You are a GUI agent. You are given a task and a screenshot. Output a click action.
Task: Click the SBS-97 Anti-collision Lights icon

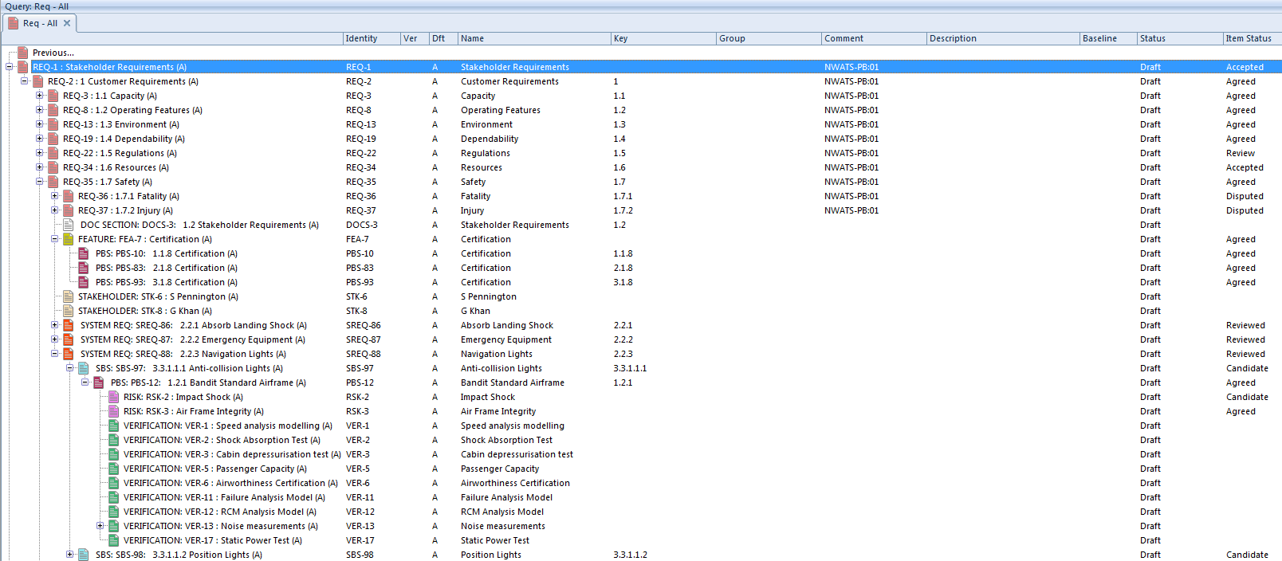click(83, 368)
